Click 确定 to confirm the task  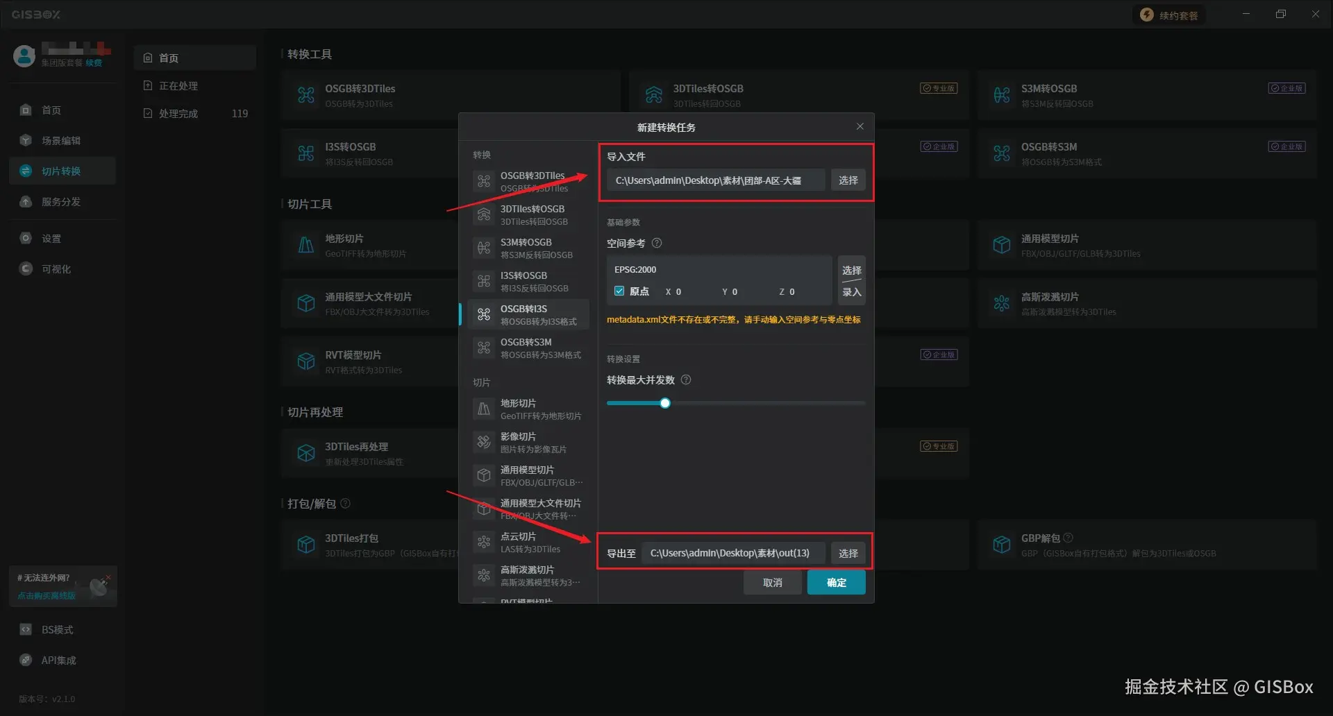coord(837,583)
